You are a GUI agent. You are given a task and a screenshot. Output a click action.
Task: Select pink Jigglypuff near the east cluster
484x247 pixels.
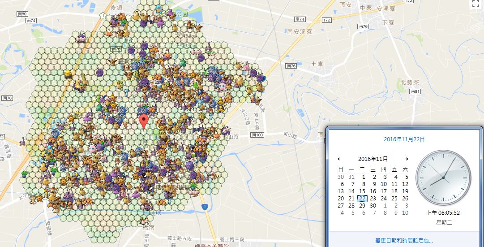pyautogui.click(x=222, y=87)
